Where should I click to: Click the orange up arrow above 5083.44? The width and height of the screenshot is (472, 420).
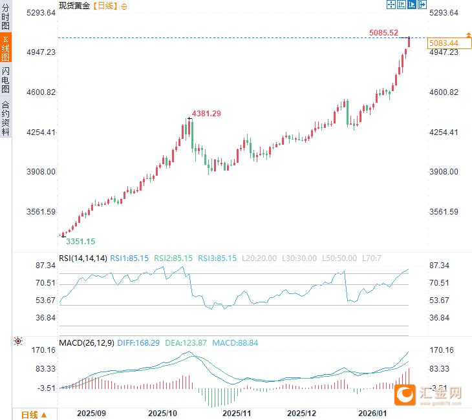pyautogui.click(x=469, y=35)
